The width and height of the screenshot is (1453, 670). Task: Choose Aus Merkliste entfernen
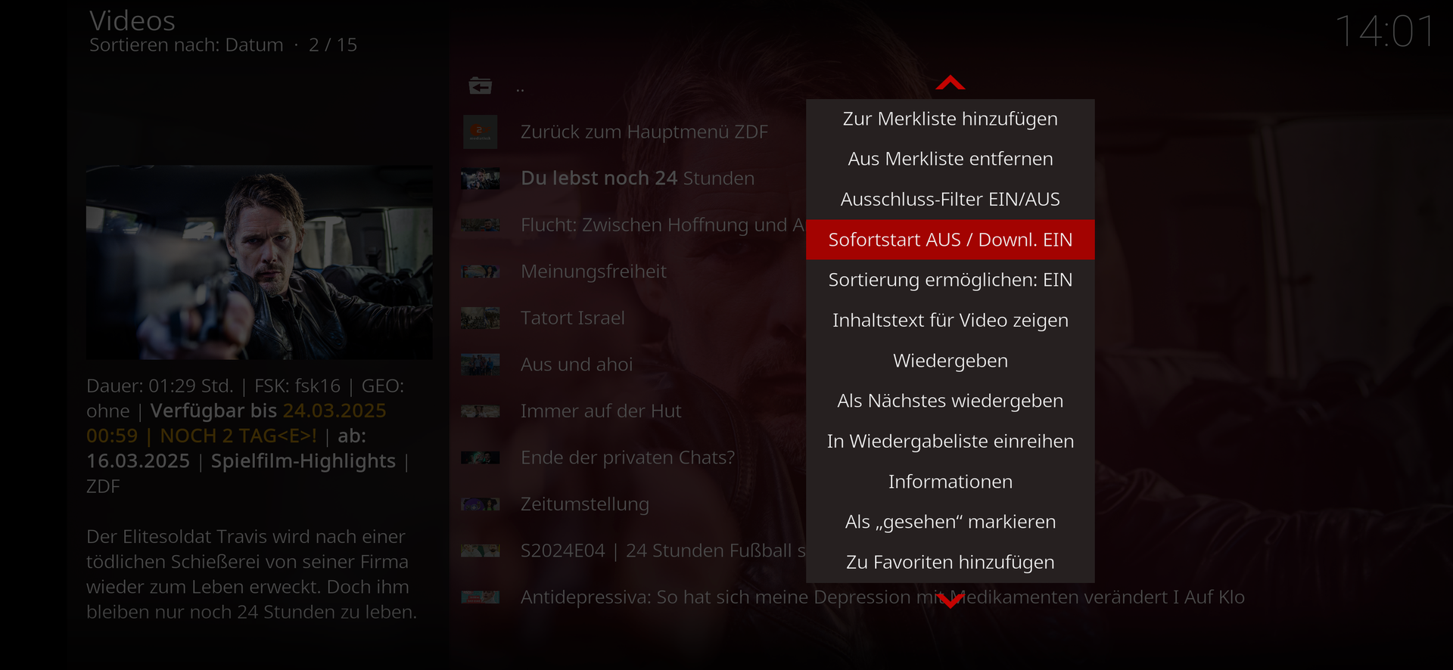click(x=950, y=159)
